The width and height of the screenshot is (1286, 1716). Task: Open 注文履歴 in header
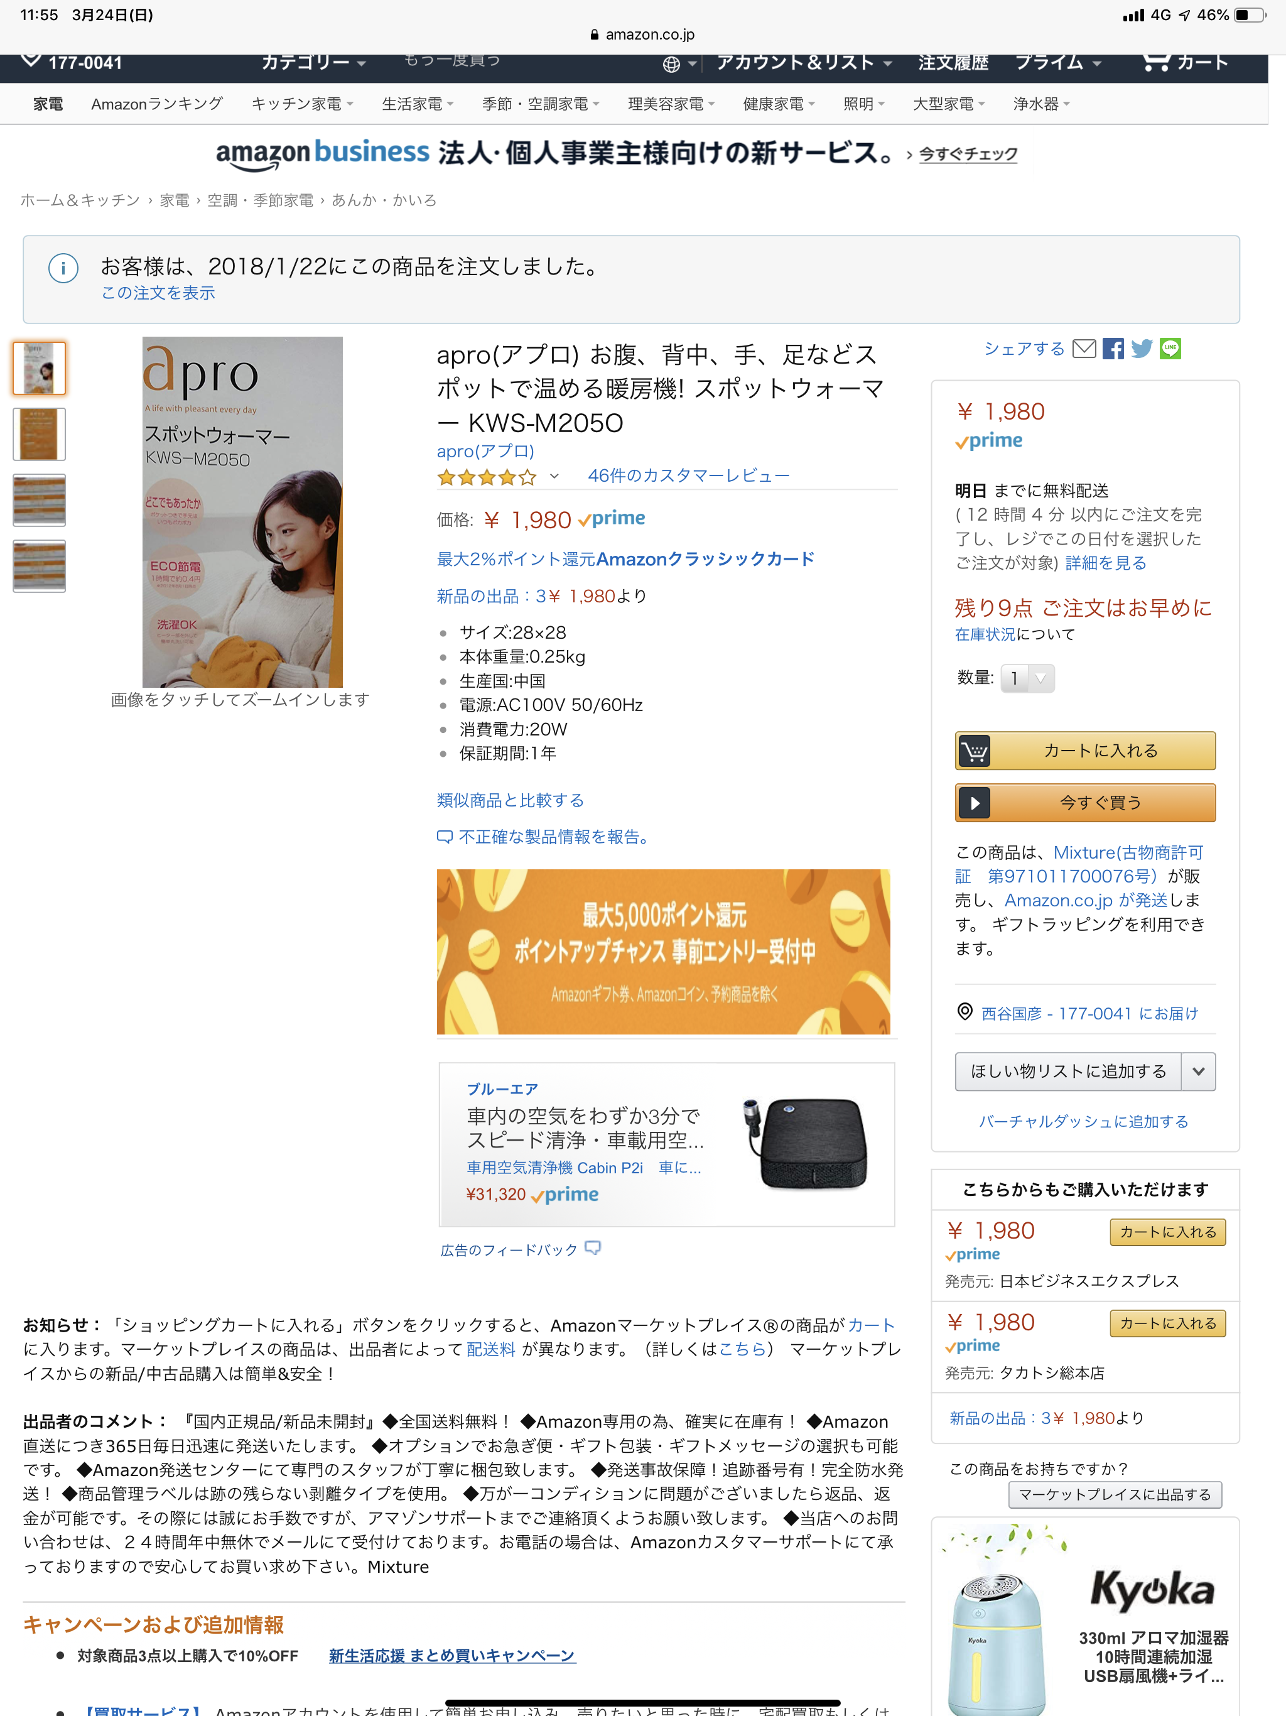pos(953,62)
